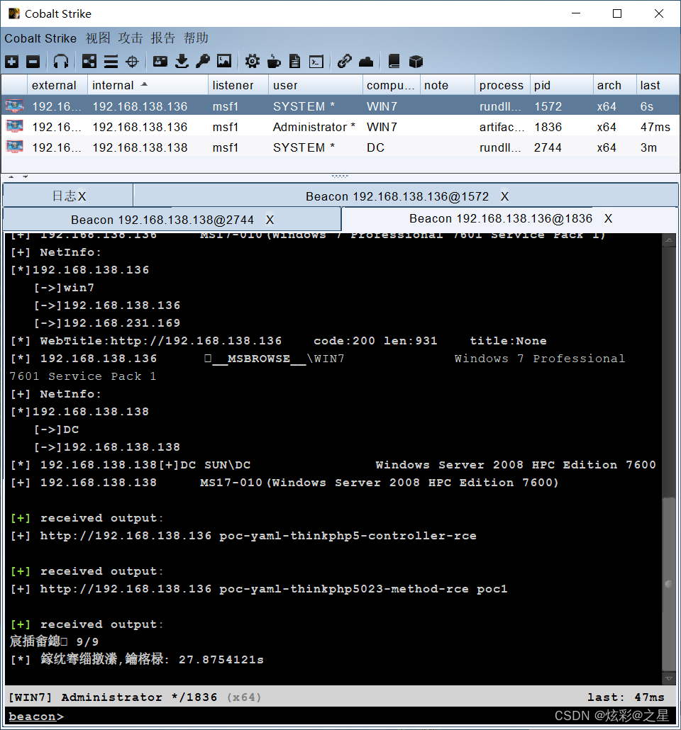Click the disconnect minus icon
This screenshot has width=681, height=730.
click(33, 62)
